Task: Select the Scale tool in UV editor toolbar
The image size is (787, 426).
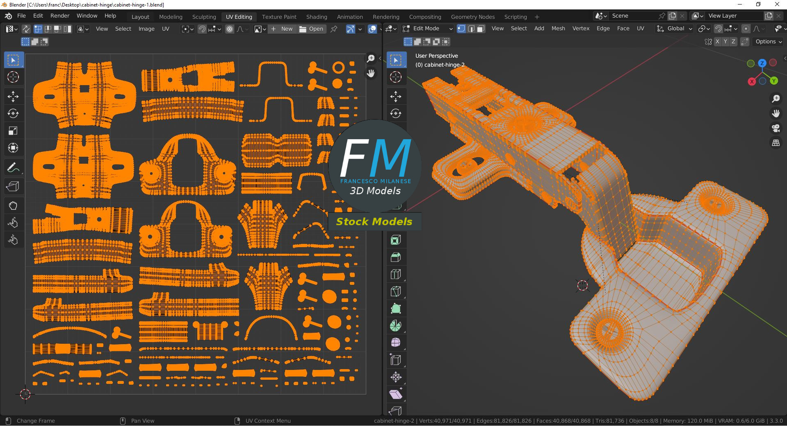Action: (x=13, y=131)
